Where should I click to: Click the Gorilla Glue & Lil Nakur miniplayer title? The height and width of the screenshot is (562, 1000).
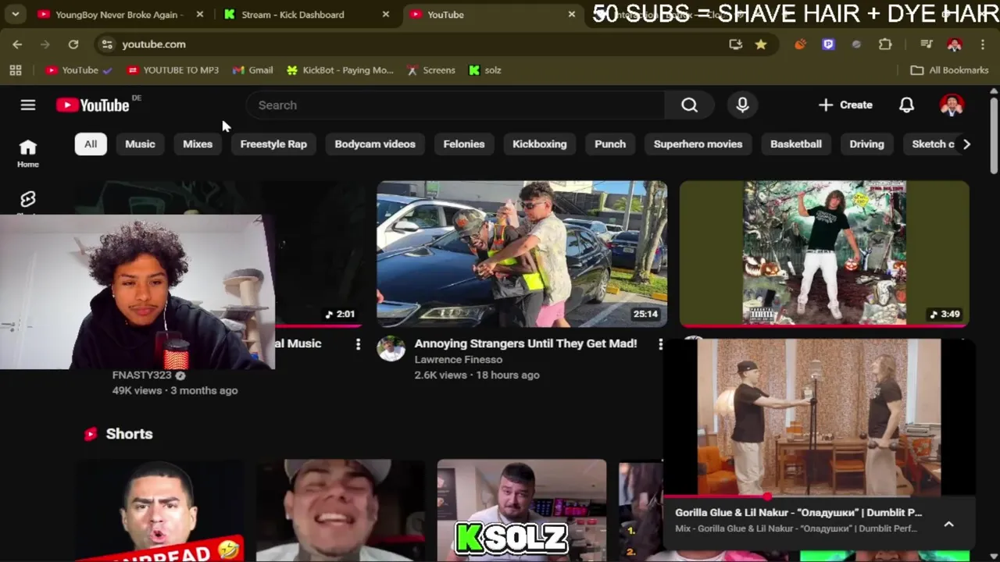pos(798,513)
